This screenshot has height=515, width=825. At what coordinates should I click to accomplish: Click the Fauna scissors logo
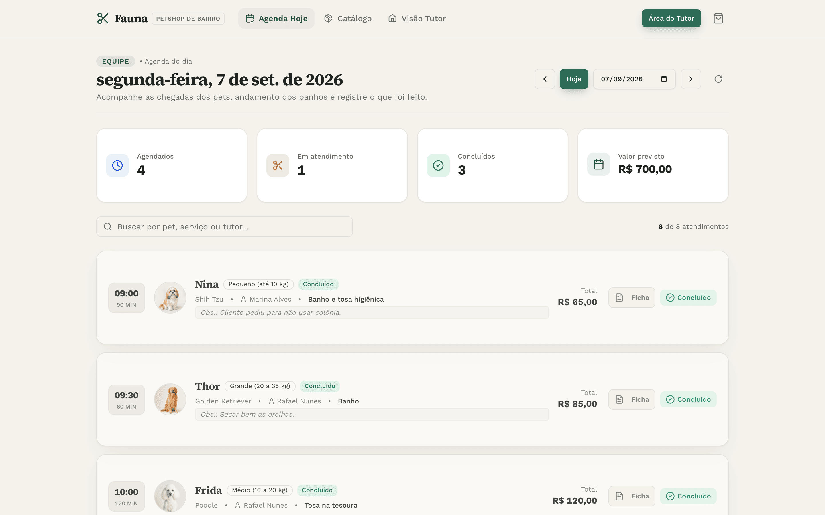pos(103,18)
